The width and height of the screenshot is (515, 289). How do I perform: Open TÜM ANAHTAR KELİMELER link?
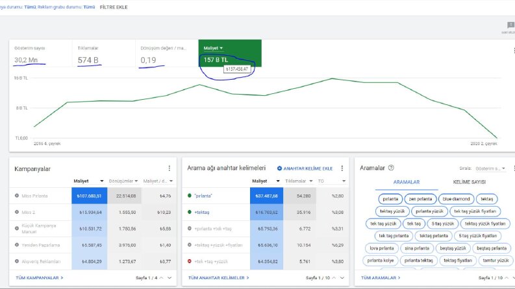pos(218,278)
